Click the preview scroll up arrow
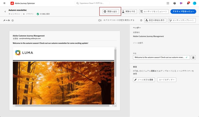The height and width of the screenshot is (117, 199). (x=115, y=48)
